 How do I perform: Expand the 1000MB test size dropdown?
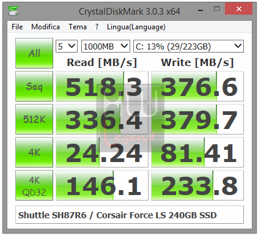click(x=106, y=46)
